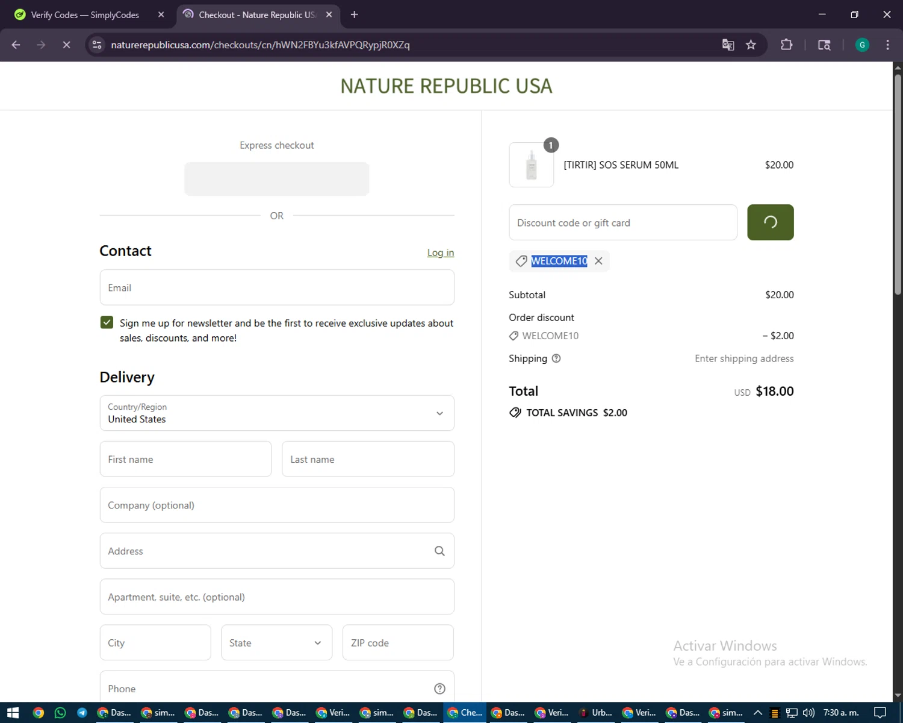Open Telegram from the taskbar
Image resolution: width=903 pixels, height=723 pixels.
tap(82, 713)
